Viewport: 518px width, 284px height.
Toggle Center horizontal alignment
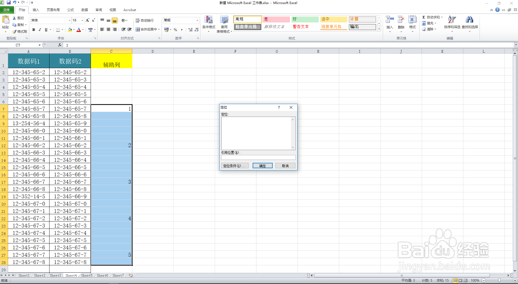pos(108,29)
